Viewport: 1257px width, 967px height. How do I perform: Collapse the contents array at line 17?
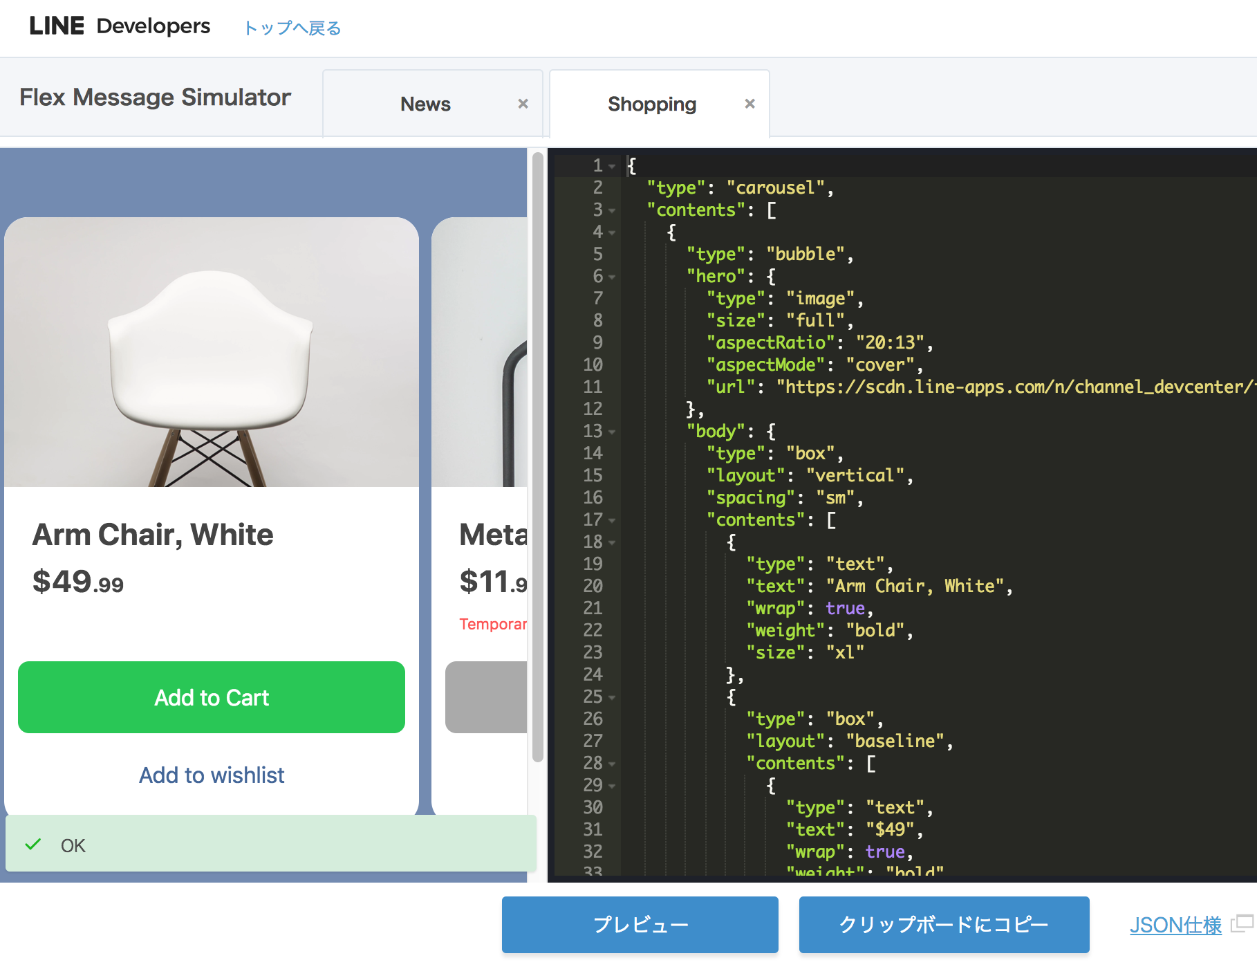point(612,520)
